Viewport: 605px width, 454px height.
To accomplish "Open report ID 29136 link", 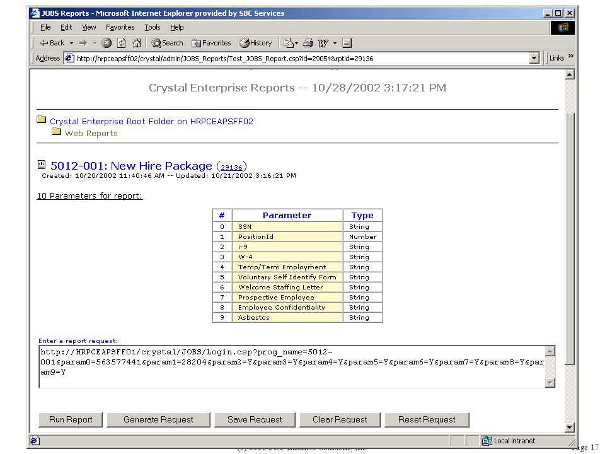I will [x=231, y=167].
